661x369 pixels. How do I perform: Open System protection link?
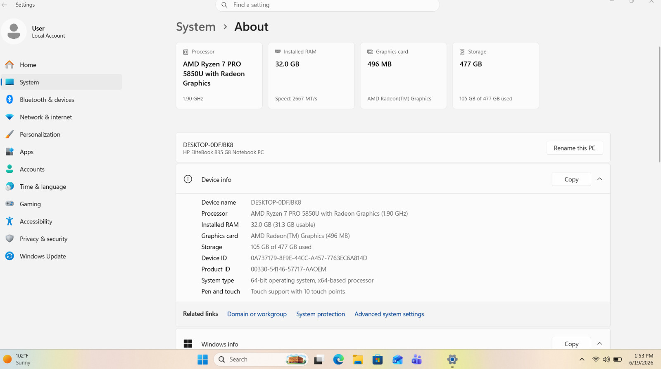point(321,314)
